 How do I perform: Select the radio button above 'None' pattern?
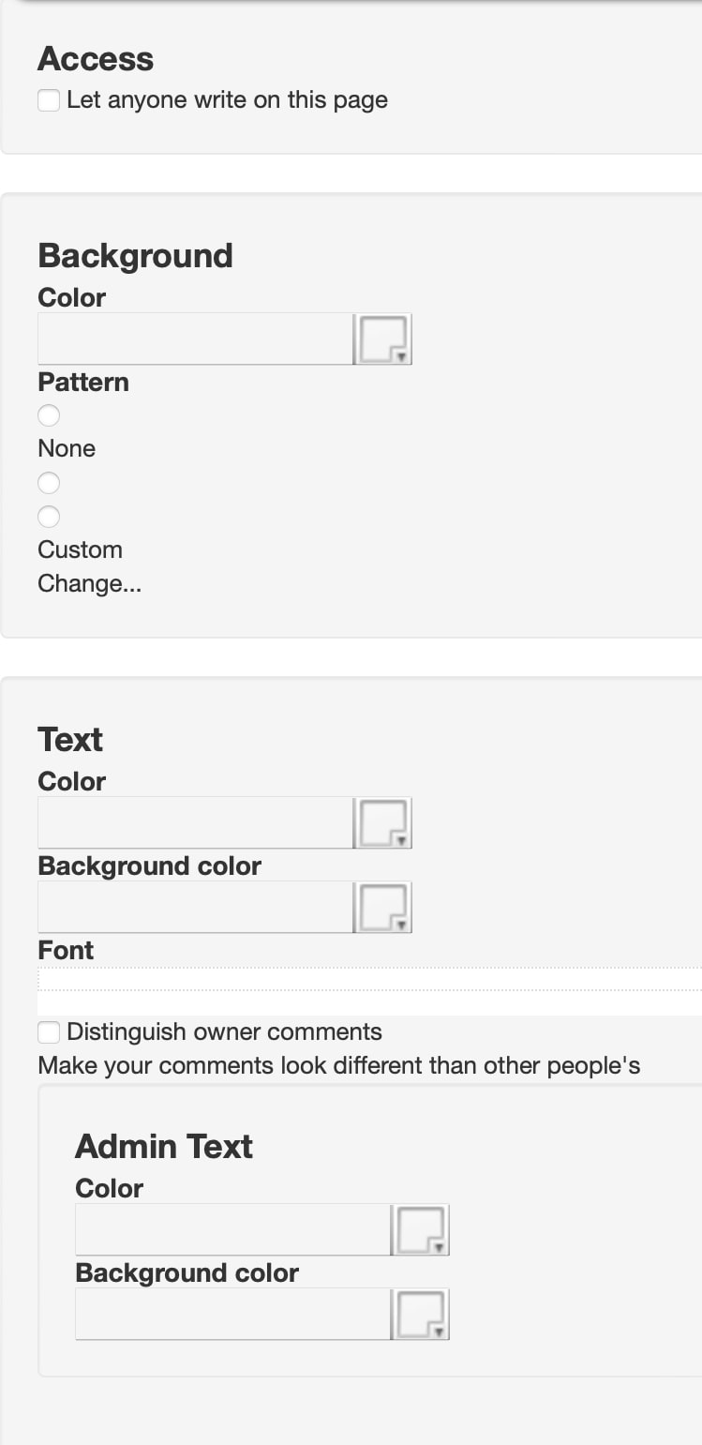(x=49, y=415)
